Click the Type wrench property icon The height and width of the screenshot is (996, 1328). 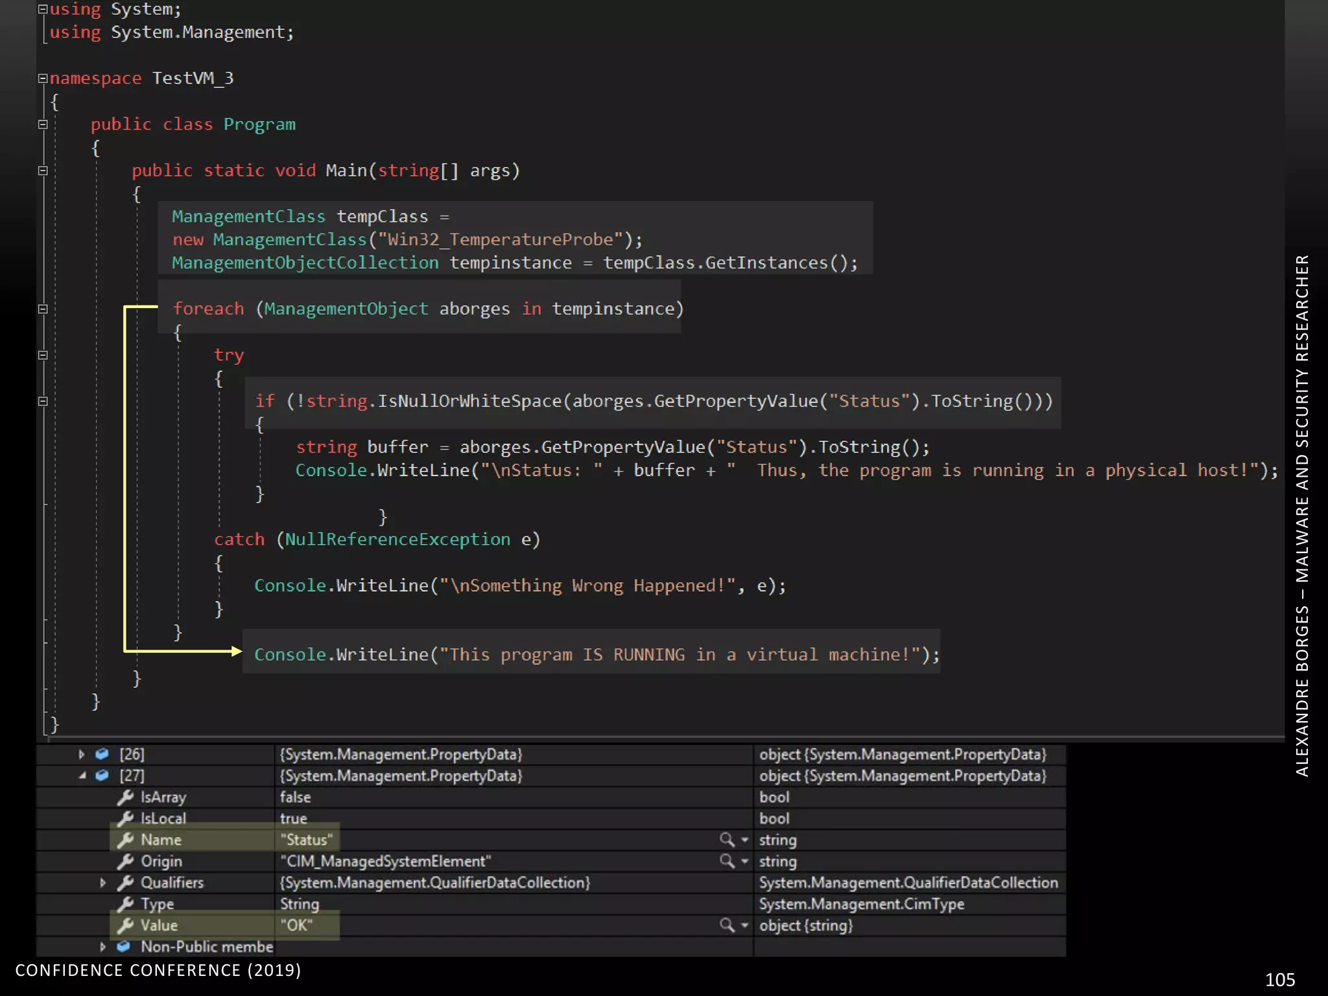pyautogui.click(x=125, y=904)
